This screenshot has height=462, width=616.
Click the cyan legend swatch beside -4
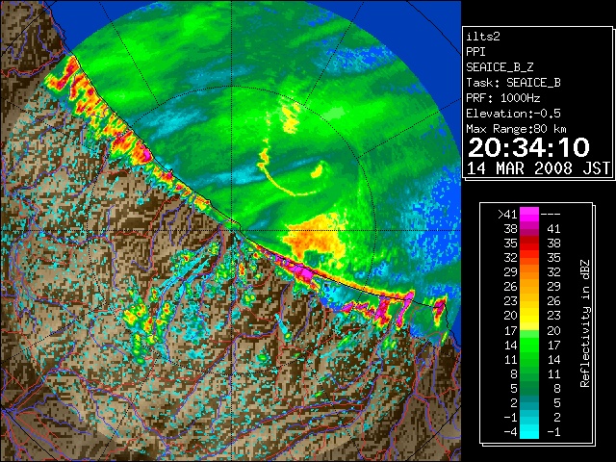click(529, 431)
